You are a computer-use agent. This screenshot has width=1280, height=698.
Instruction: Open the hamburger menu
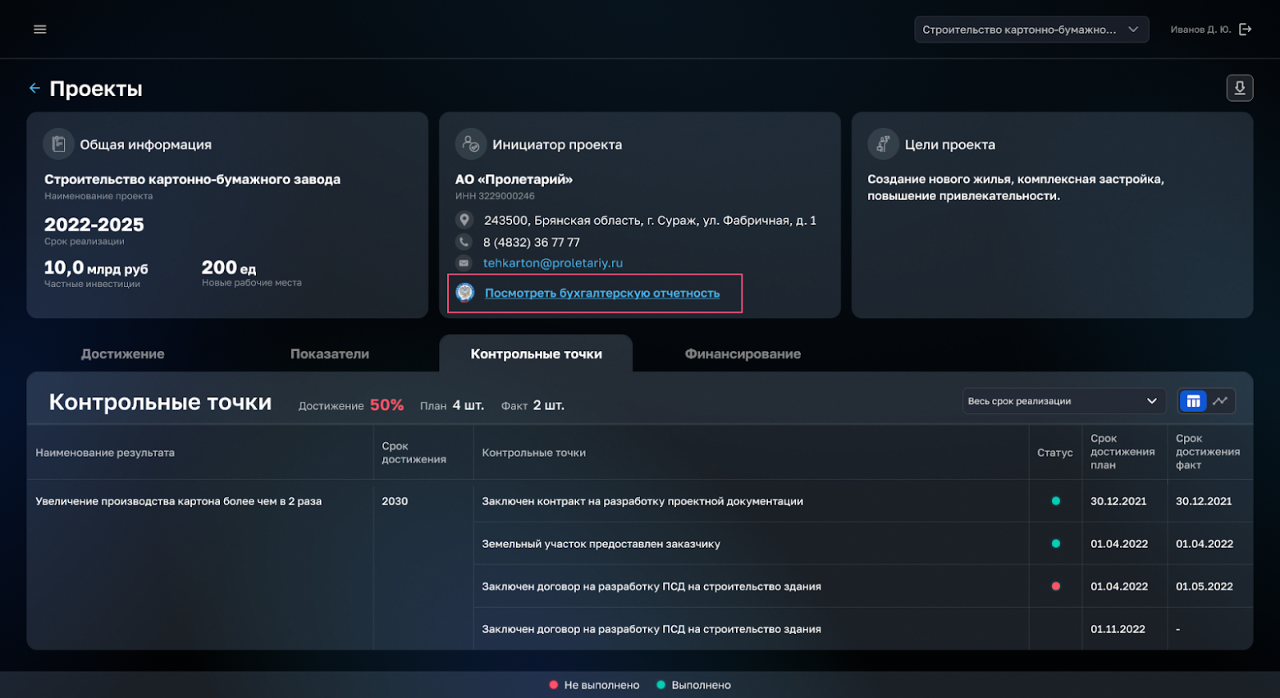click(39, 30)
